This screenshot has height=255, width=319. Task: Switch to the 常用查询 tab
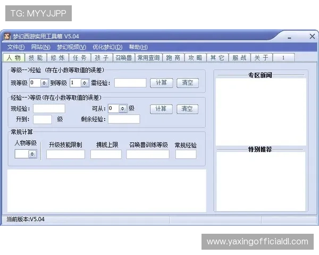pos(149,58)
